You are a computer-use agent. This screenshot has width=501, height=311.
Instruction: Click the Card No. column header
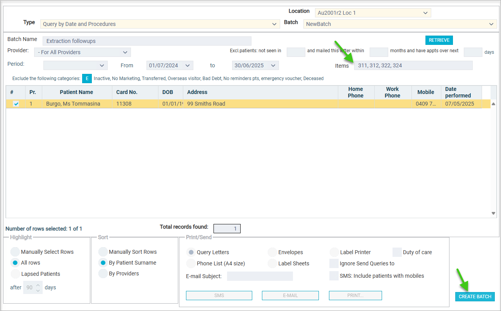pos(135,92)
